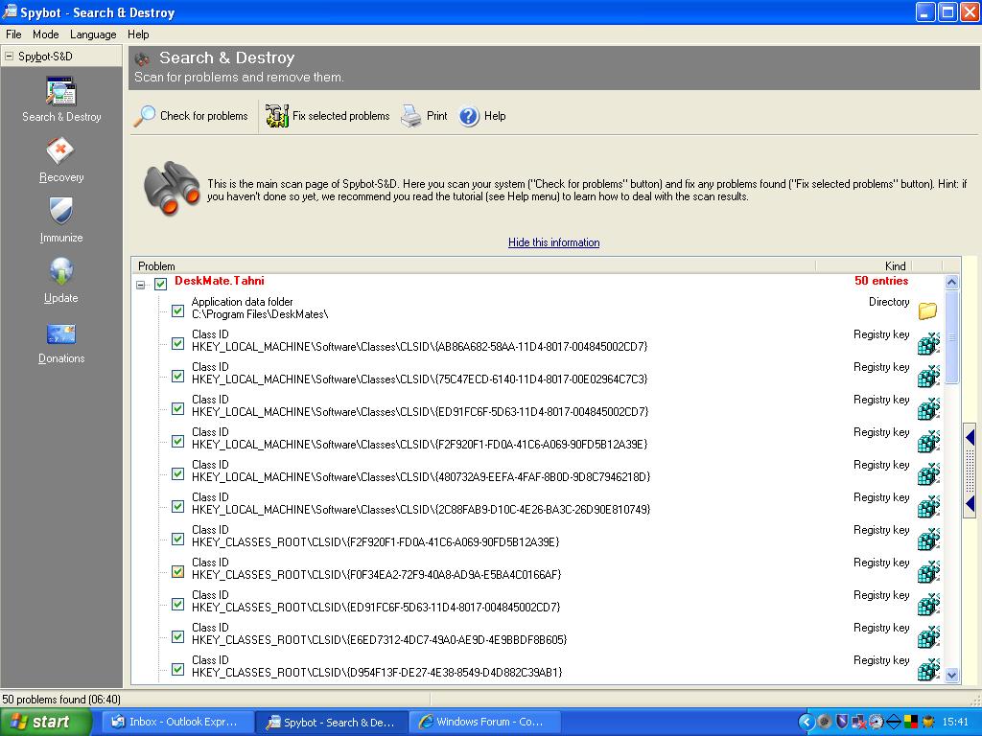The image size is (982, 736).
Task: Open the Language menu
Action: tap(93, 34)
